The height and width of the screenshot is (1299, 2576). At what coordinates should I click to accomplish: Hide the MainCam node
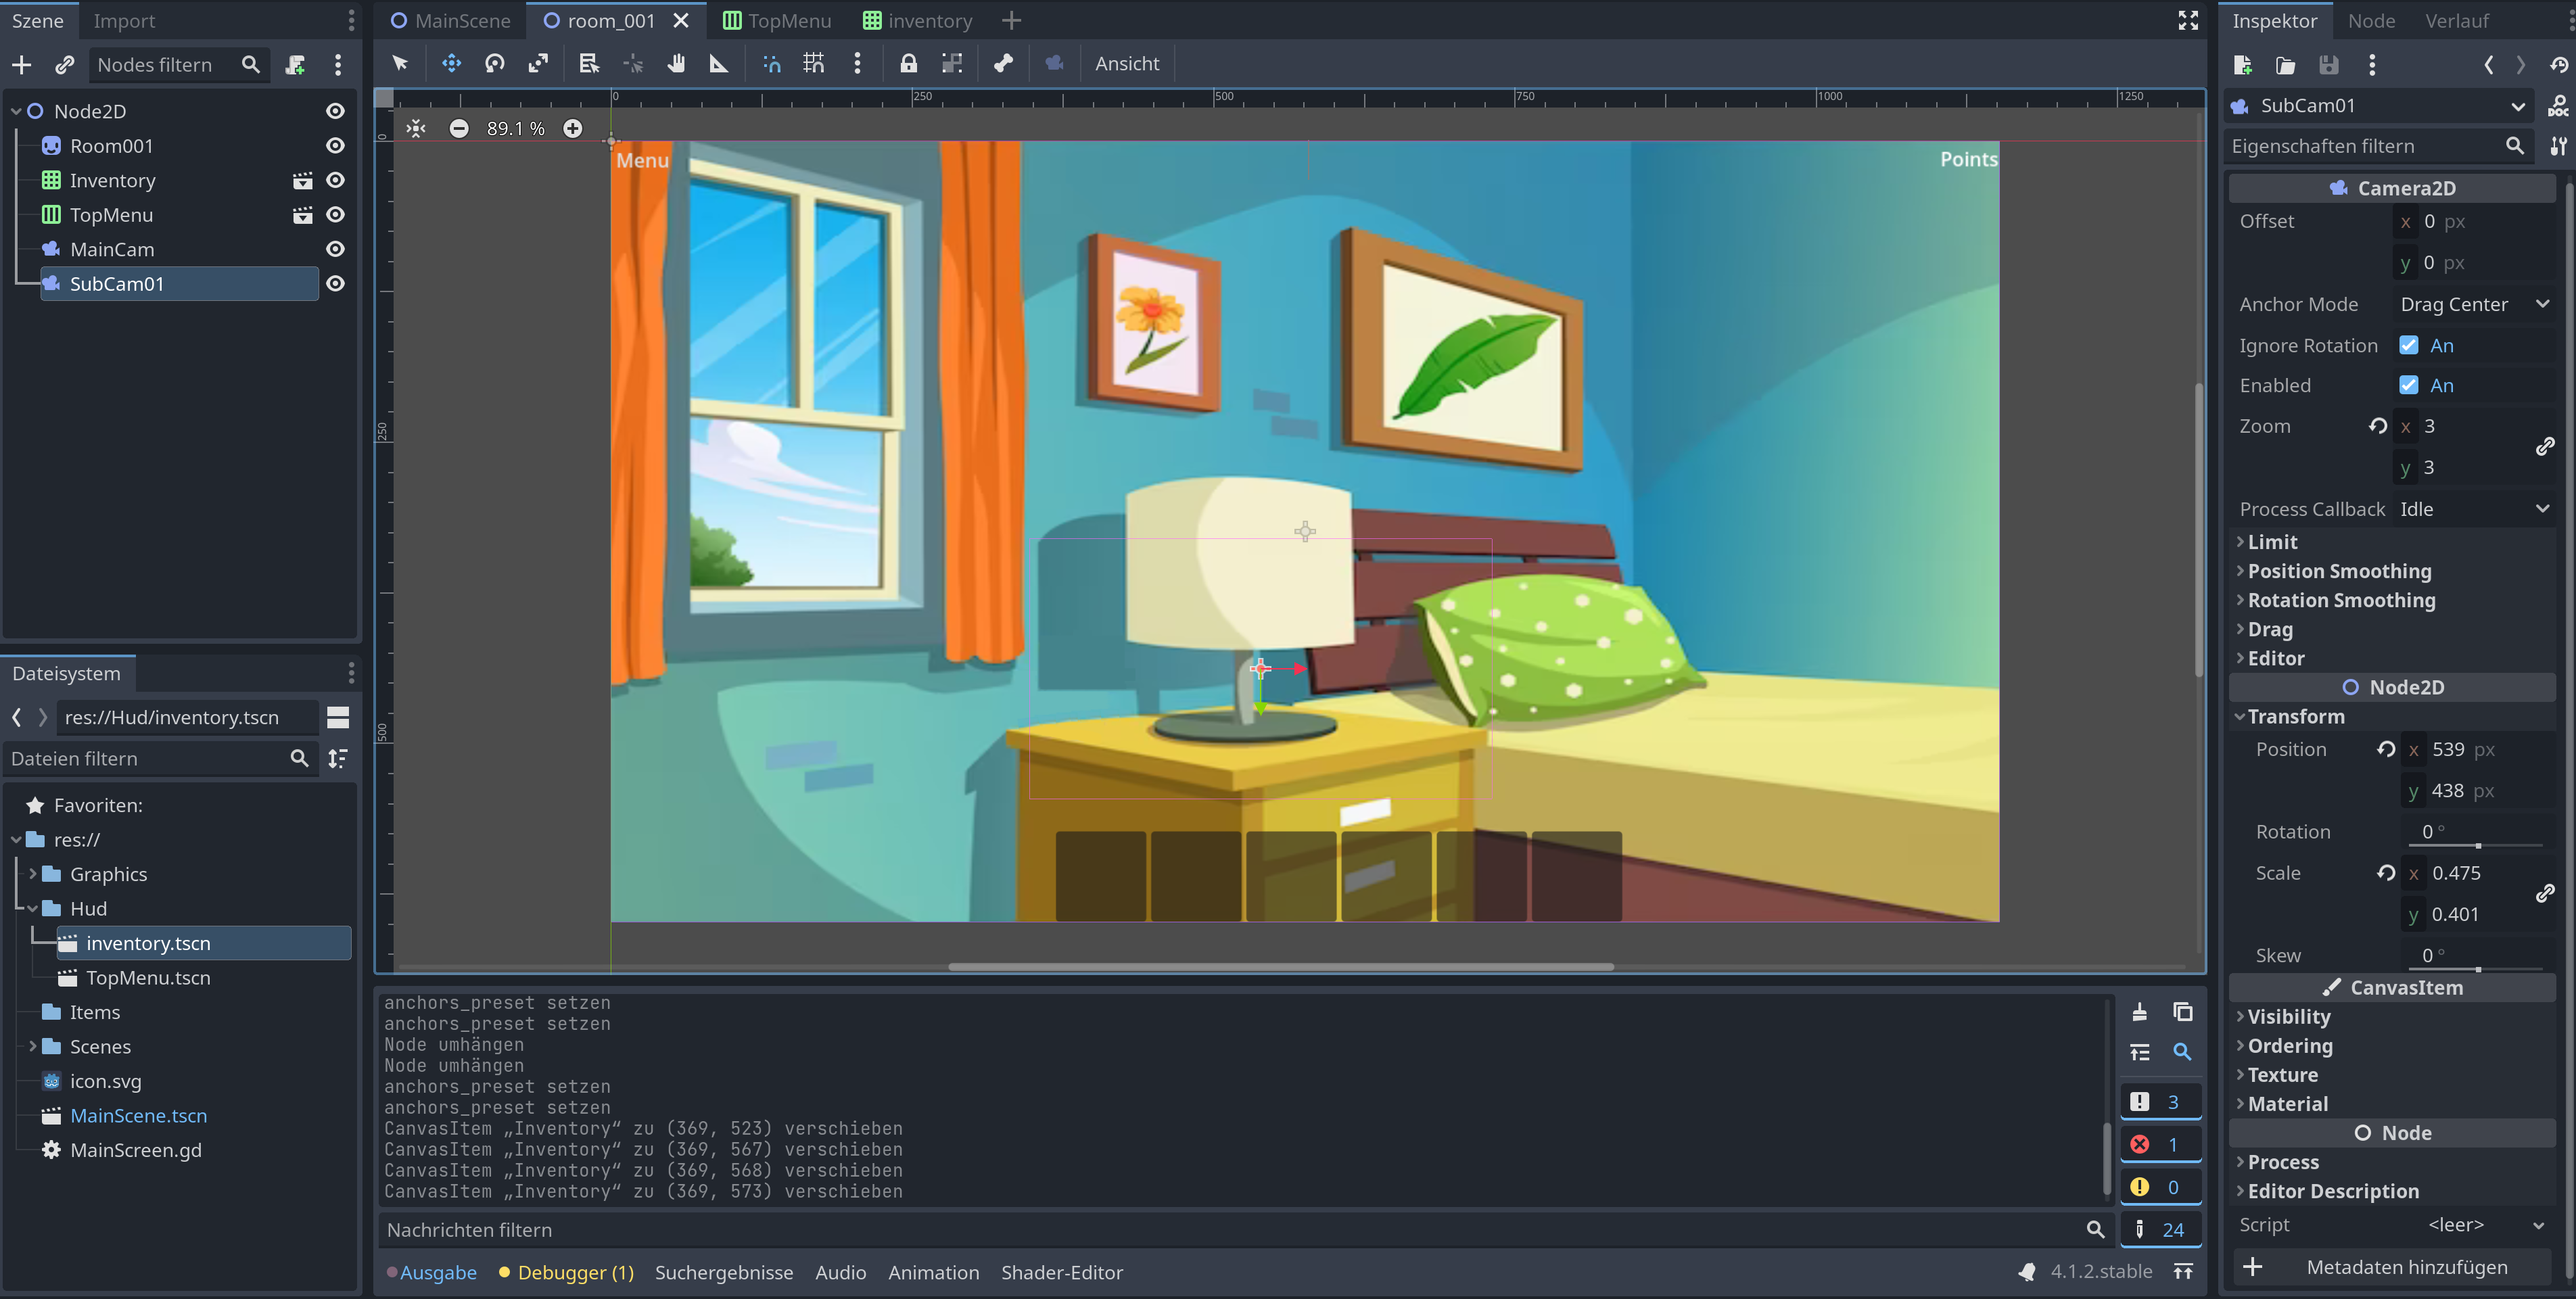click(335, 249)
